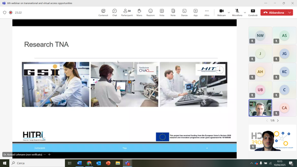297x167 pixels.
Task: Open Task View on the taskbar
Action: point(69,163)
